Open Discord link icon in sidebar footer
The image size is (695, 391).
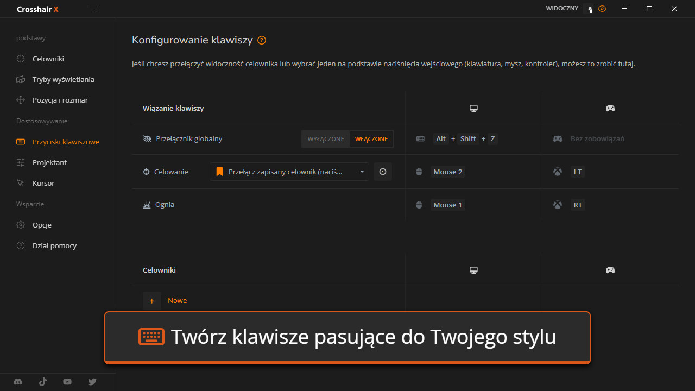coord(18,382)
